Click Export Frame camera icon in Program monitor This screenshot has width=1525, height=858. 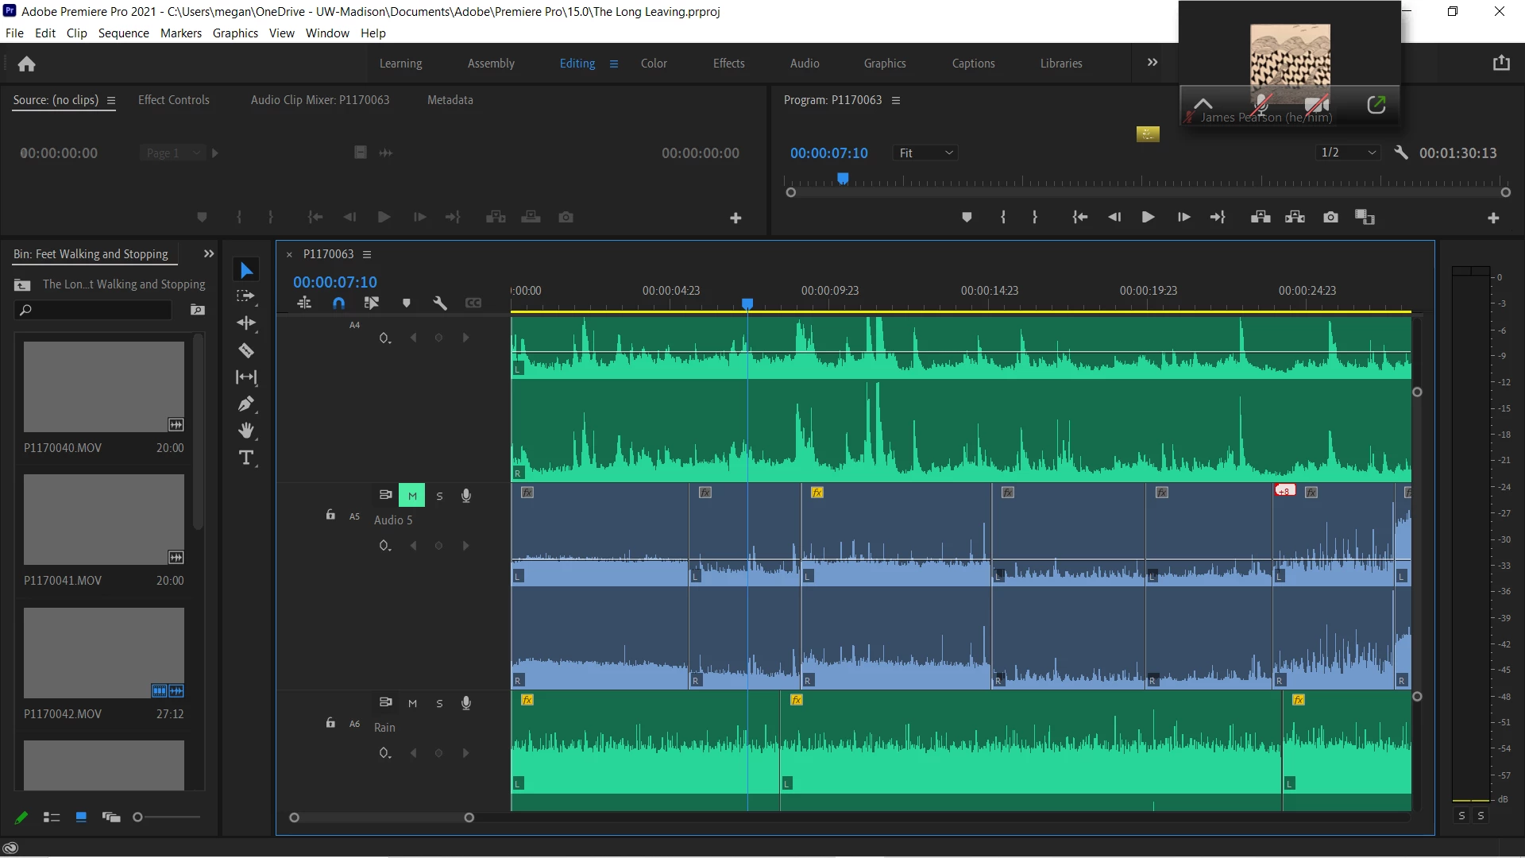1330,217
